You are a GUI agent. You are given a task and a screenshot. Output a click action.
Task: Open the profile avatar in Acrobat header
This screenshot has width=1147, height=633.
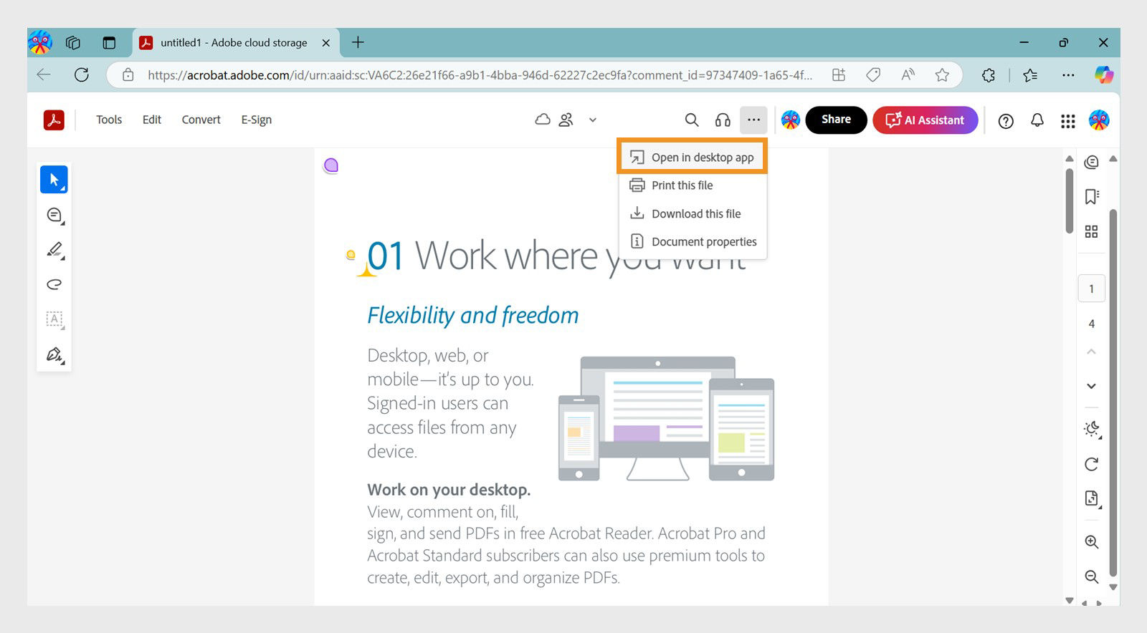pos(1099,120)
